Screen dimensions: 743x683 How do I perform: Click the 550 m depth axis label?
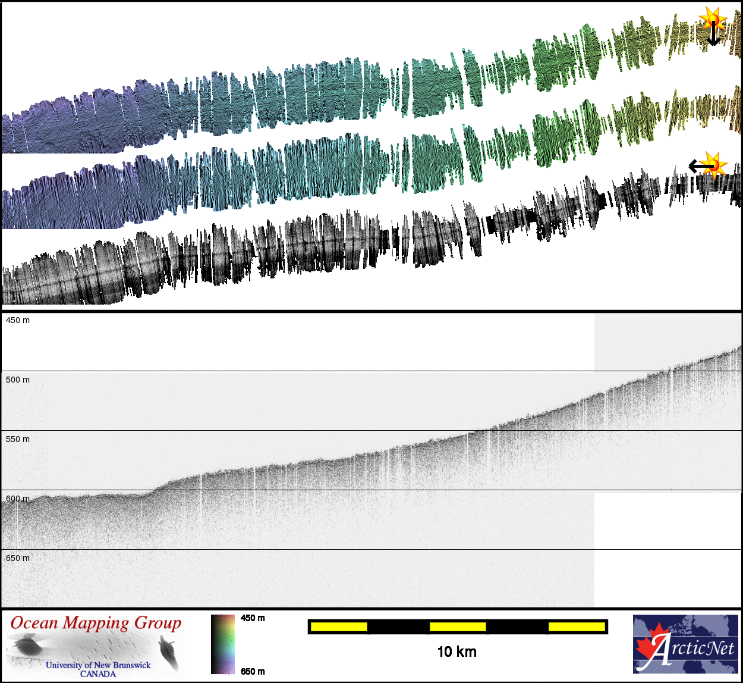pos(18,439)
